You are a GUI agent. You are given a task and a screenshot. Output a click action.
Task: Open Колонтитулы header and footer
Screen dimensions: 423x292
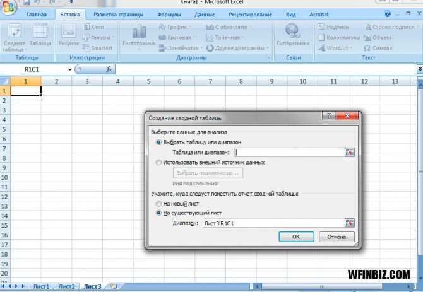click(x=340, y=37)
